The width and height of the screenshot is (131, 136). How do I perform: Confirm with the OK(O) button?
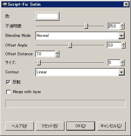click(x=81, y=126)
